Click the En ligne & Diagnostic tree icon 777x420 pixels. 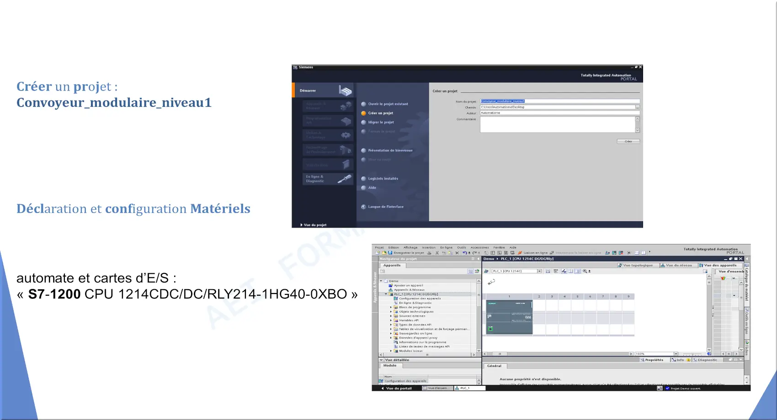pos(396,303)
